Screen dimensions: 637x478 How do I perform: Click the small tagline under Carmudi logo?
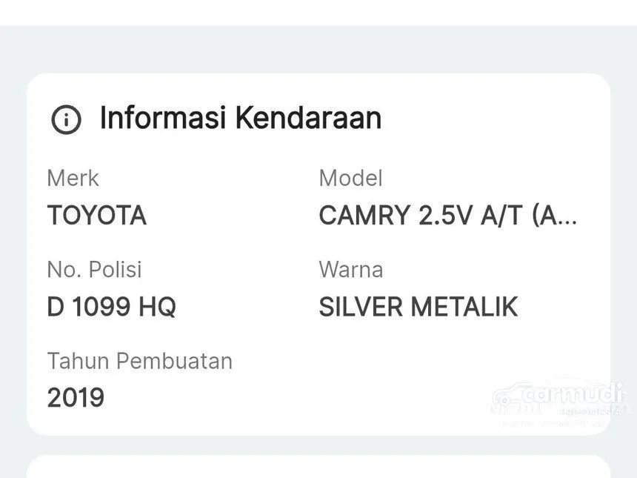pos(556,423)
